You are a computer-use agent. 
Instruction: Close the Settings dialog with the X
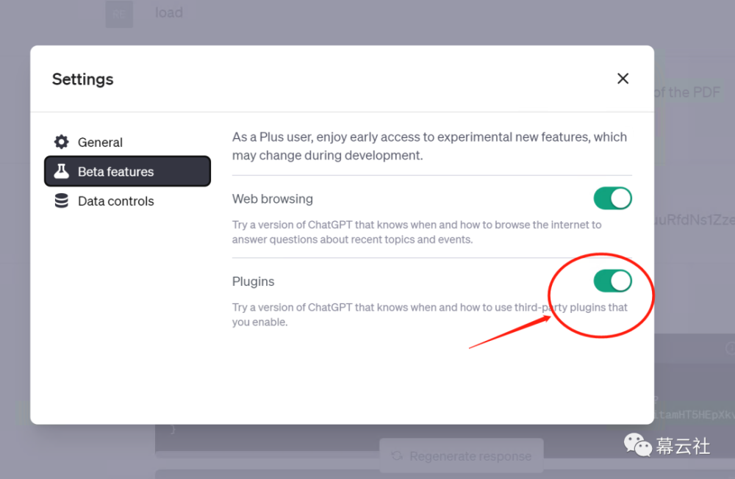623,79
